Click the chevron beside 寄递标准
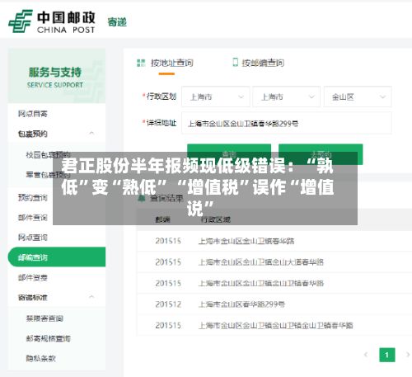412x377 pixels. [x=91, y=297]
